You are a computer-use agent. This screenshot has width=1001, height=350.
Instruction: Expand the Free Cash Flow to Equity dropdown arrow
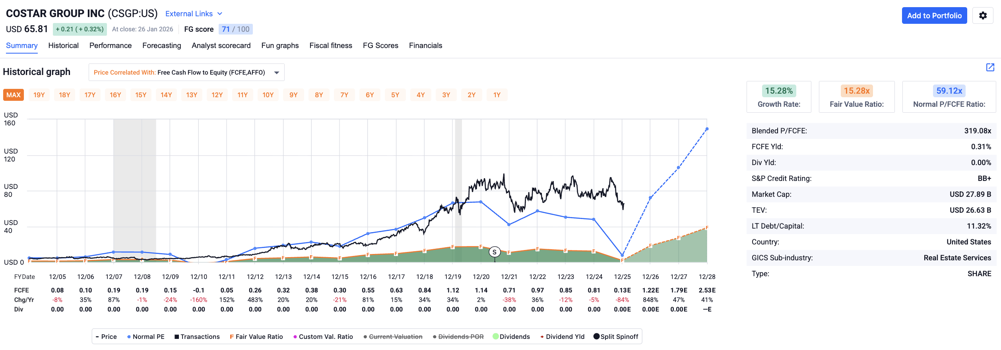275,72
